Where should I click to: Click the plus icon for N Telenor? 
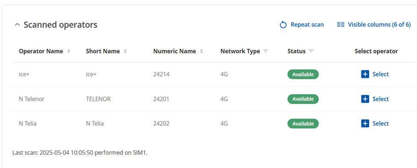pos(365,99)
